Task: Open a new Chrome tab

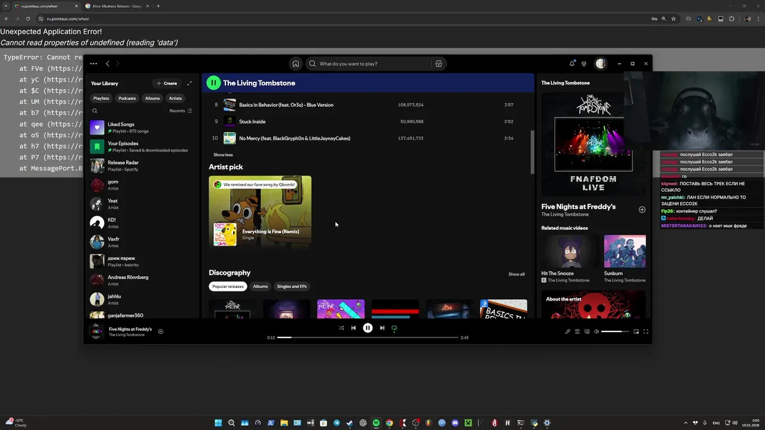Action: click(158, 6)
